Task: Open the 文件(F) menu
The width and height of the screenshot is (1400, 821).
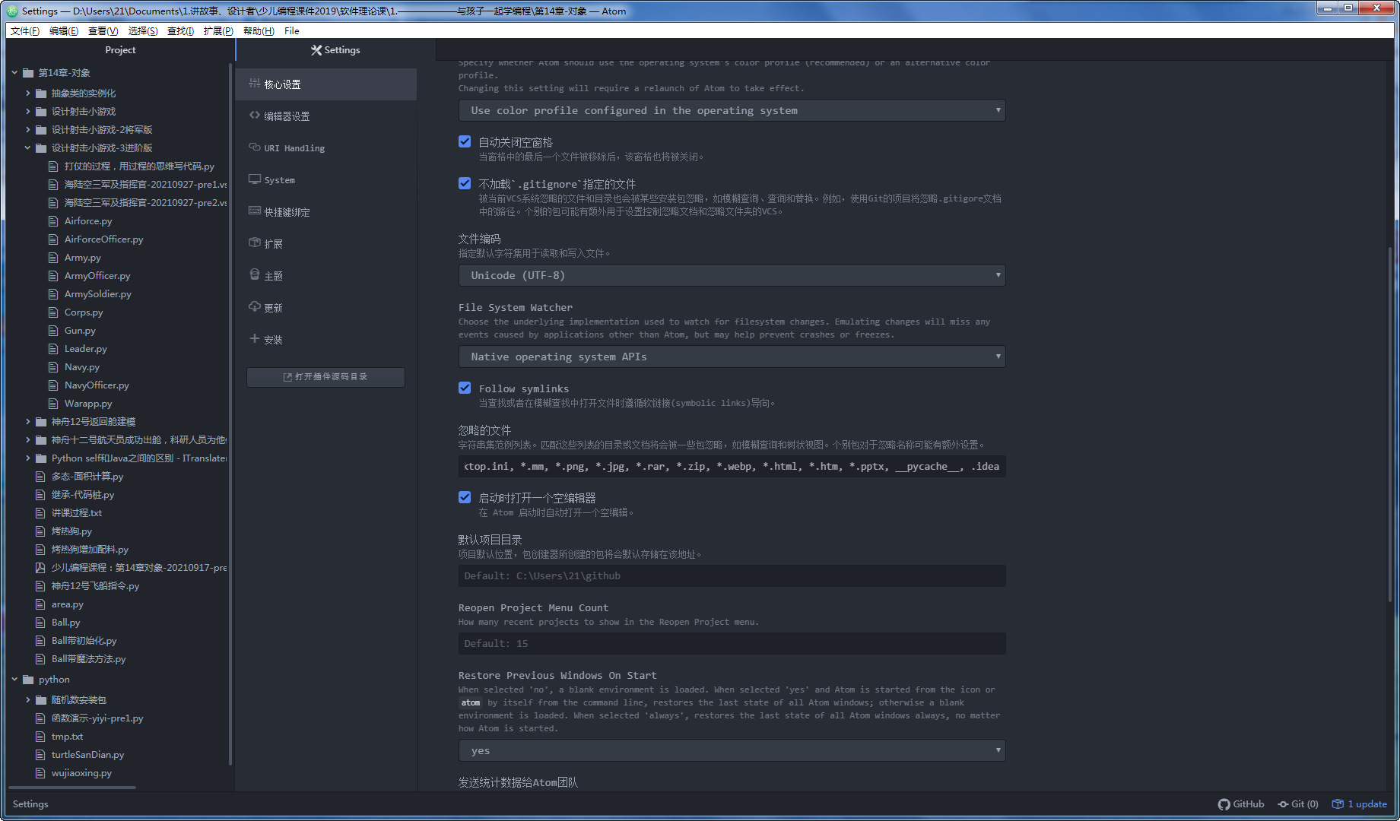Action: (25, 31)
